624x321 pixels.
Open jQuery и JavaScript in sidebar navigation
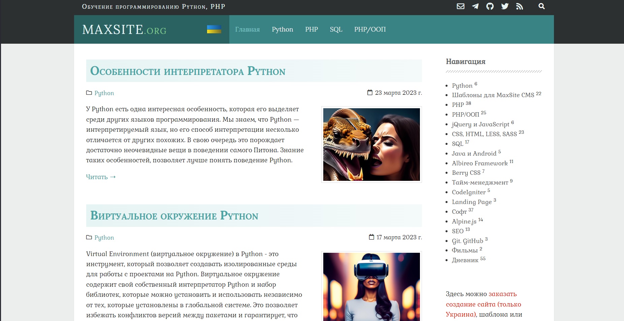tap(480, 124)
